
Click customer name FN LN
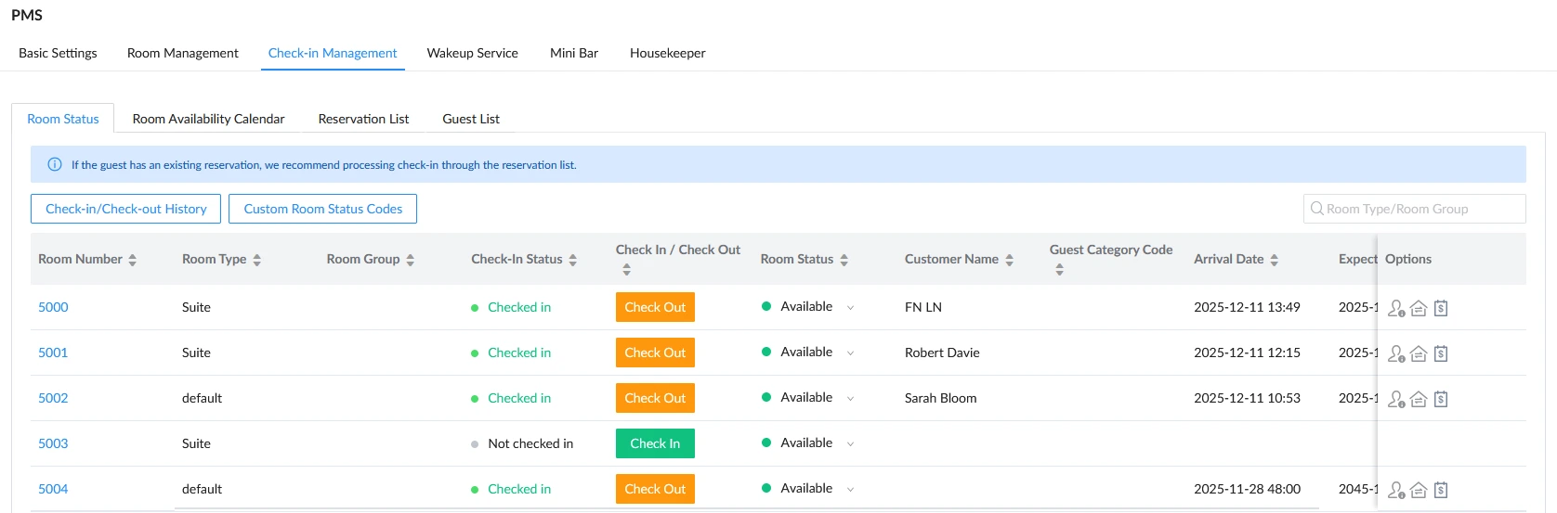click(x=923, y=307)
